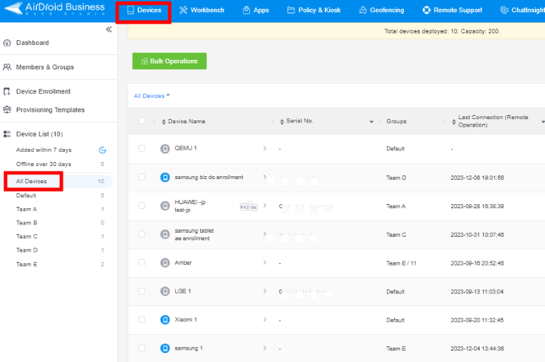Image resolution: width=545 pixels, height=362 pixels.
Task: Expand the LGE 1 row chevron
Action: click(264, 291)
